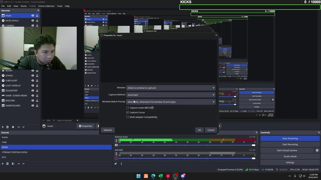Toggle visibility of DISCORD source
This screenshot has height=180, width=321.
click(33, 100)
